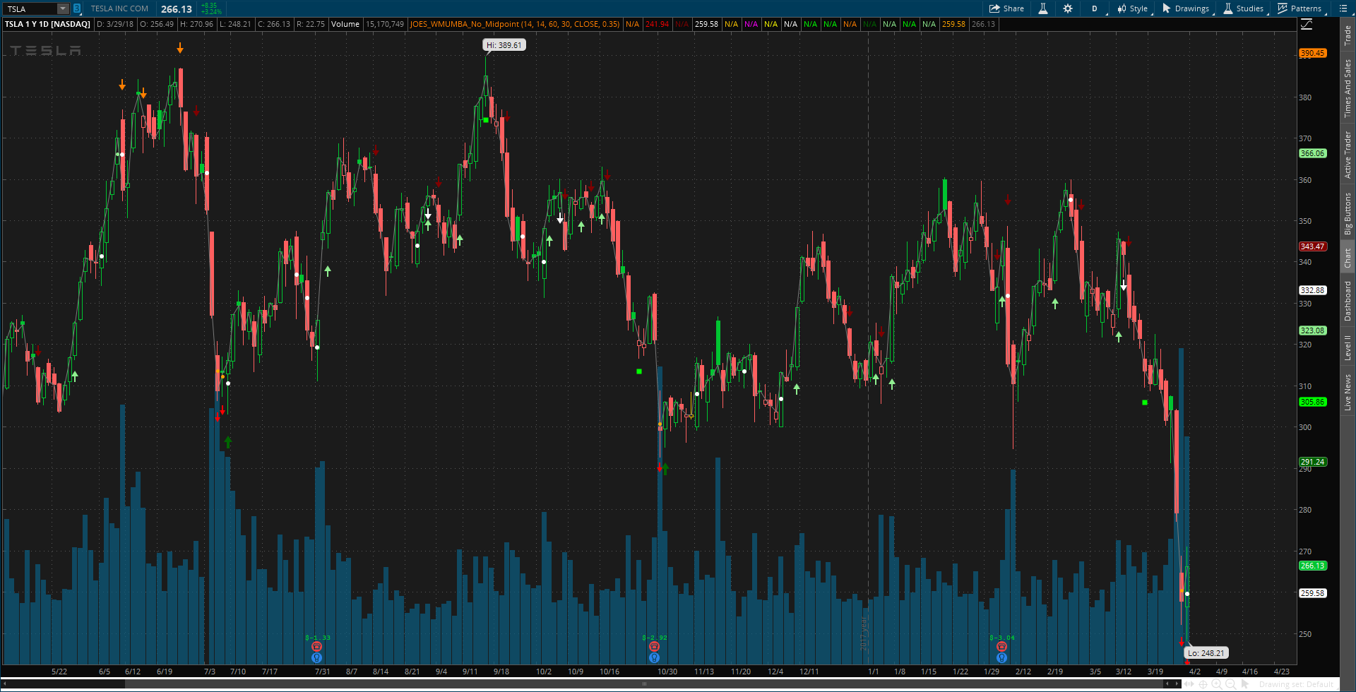Click the 343.47 red price label
Screen dimensions: 1356x692
pyautogui.click(x=1312, y=246)
